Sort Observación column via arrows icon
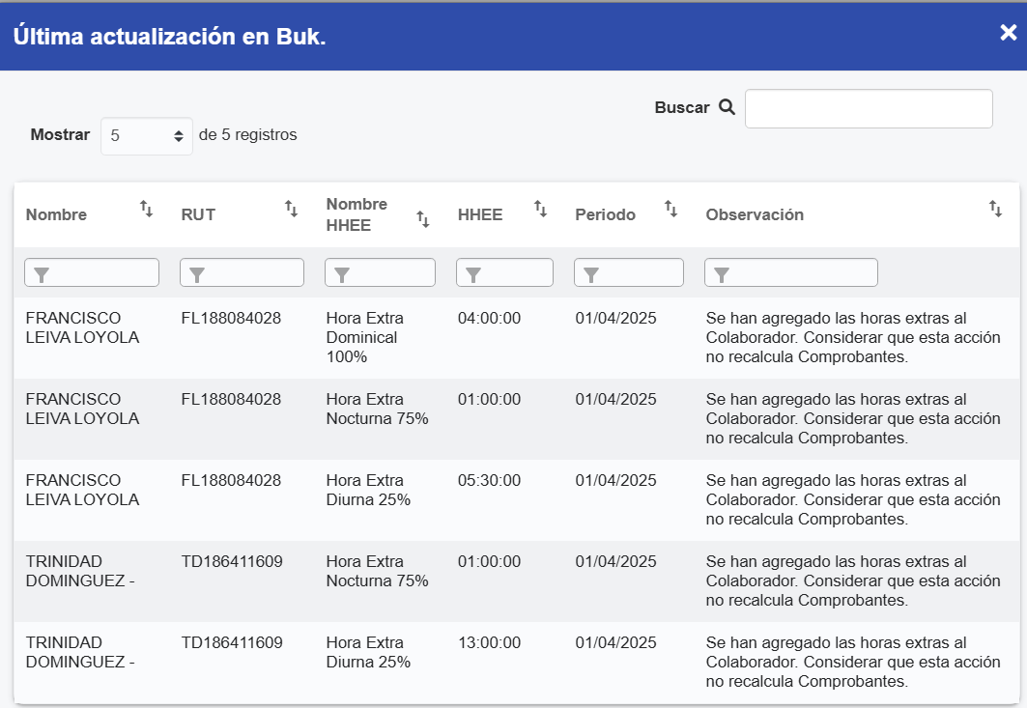 pyautogui.click(x=995, y=209)
